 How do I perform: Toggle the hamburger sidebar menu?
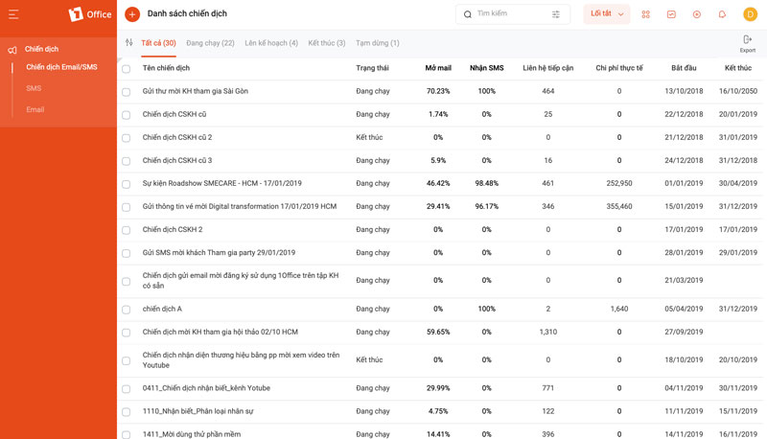(13, 14)
